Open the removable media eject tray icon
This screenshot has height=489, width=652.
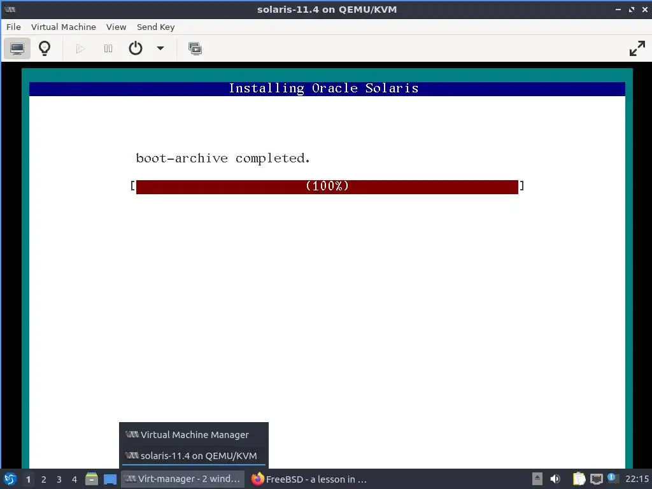537,479
